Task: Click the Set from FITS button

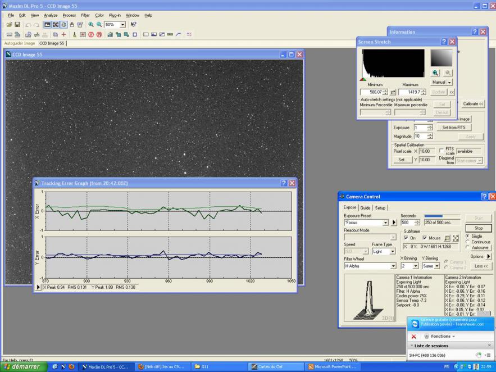Action: (453, 128)
